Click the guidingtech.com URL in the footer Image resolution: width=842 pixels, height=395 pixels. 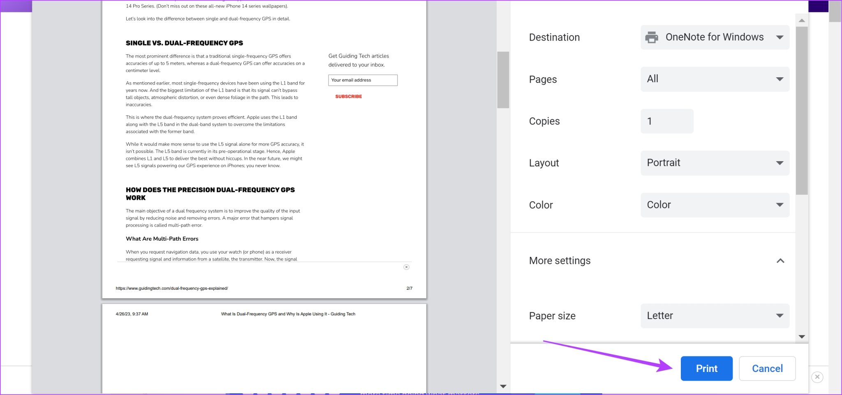(x=171, y=288)
